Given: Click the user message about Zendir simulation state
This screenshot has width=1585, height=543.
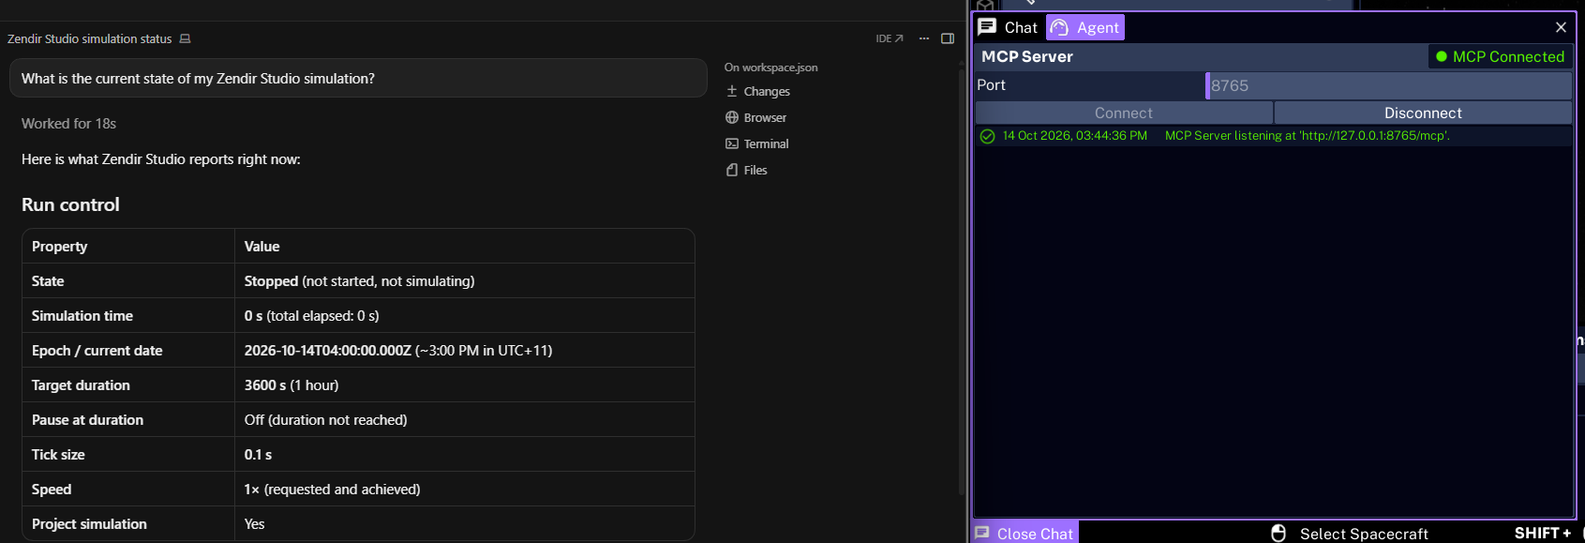Looking at the screenshot, I should pos(358,78).
